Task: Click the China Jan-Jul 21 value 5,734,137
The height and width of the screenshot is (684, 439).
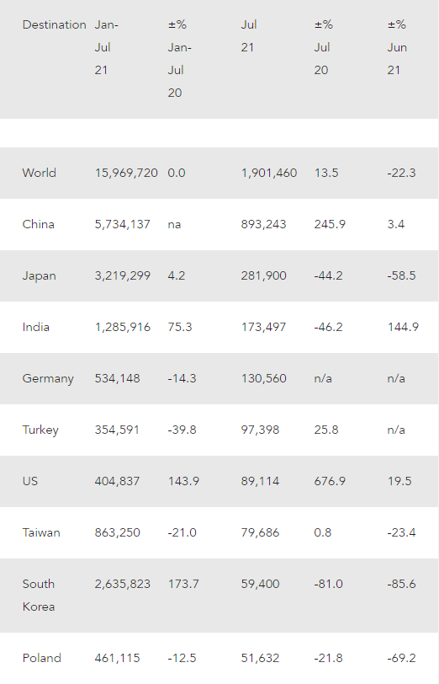Action: pyautogui.click(x=123, y=224)
